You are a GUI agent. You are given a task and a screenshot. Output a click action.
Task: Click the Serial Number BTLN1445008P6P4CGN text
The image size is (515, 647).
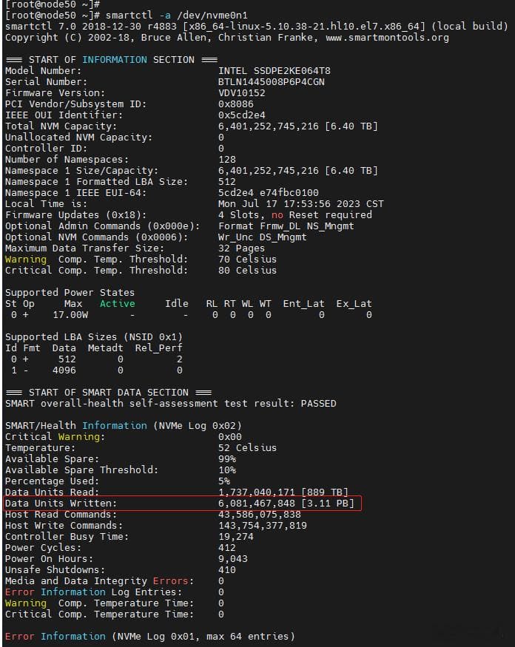click(x=272, y=82)
